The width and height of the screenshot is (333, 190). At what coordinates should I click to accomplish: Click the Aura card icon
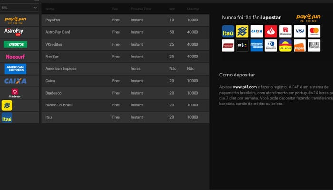coord(285,46)
